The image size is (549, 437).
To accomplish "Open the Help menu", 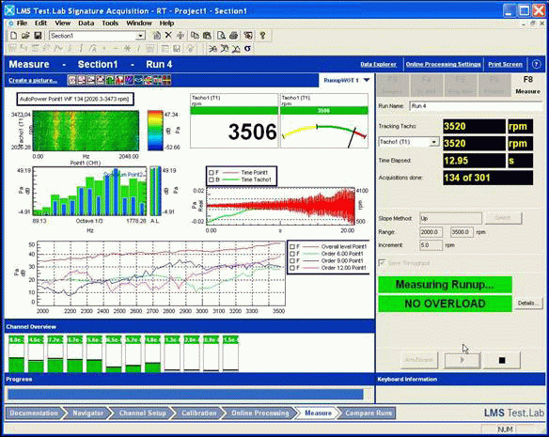I will [x=166, y=23].
